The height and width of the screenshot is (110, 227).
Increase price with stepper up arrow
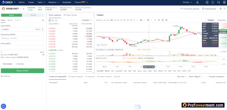[43, 29]
